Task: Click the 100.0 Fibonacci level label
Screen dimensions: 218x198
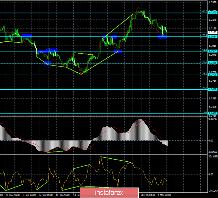Action: [204, 12]
